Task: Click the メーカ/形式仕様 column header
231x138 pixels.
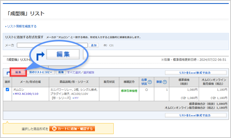Action: tap(30, 82)
